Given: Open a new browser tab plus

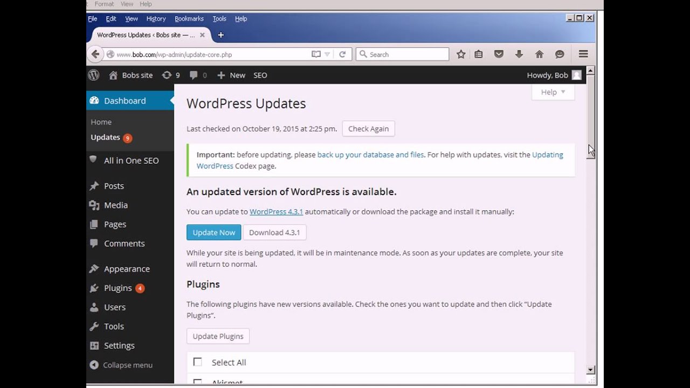Looking at the screenshot, I should [x=220, y=35].
